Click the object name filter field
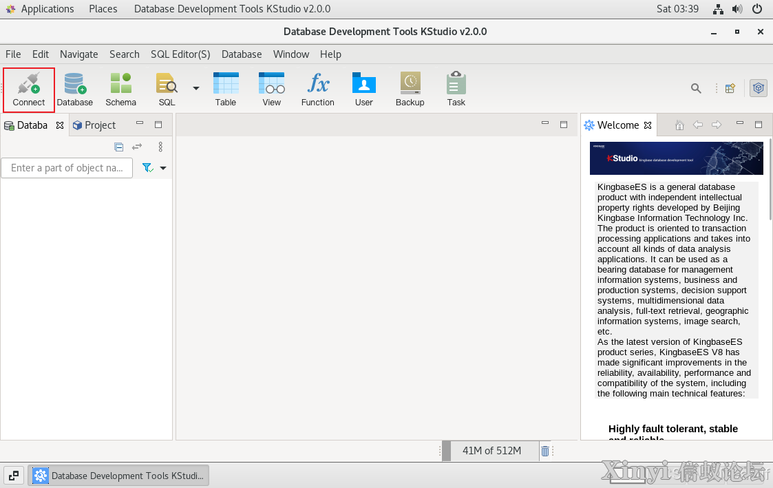Viewport: 773px width, 488px height. (x=67, y=168)
